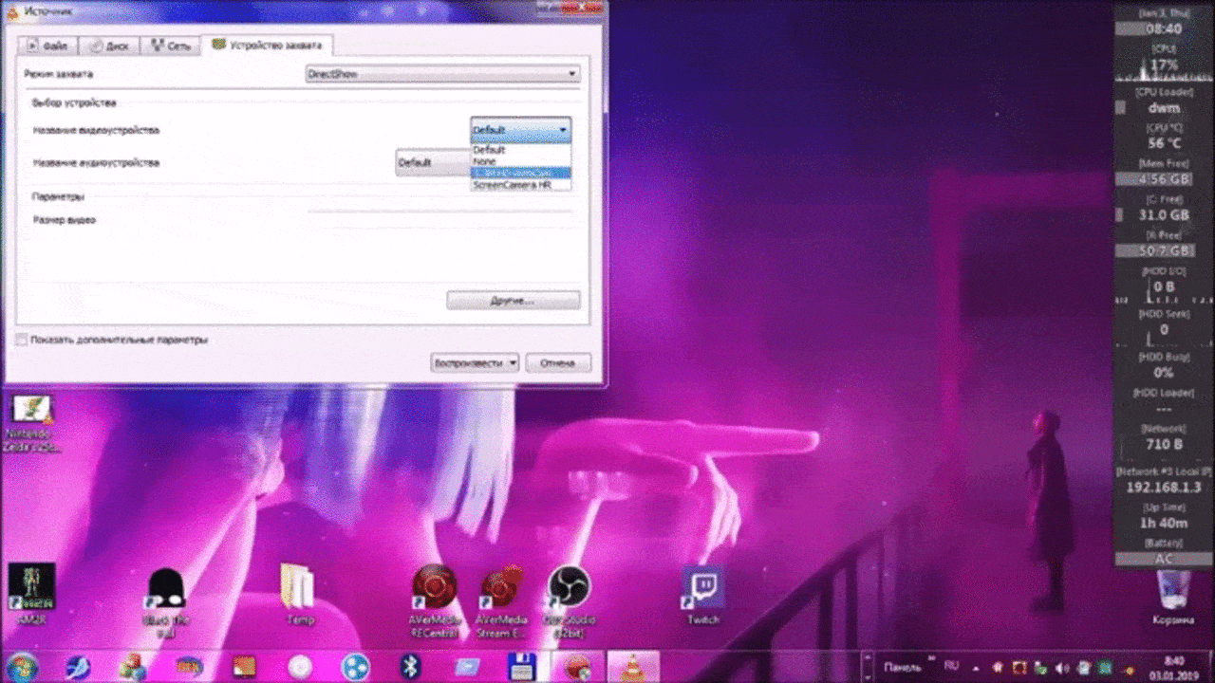Image resolution: width=1215 pixels, height=683 pixels.
Task: Switch to the Сеть tab
Action: point(171,46)
